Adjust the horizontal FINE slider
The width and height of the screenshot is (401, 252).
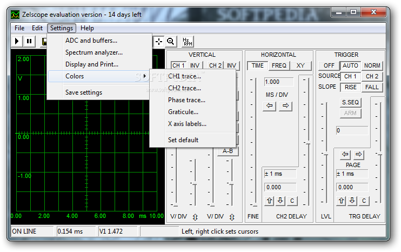click(255, 204)
